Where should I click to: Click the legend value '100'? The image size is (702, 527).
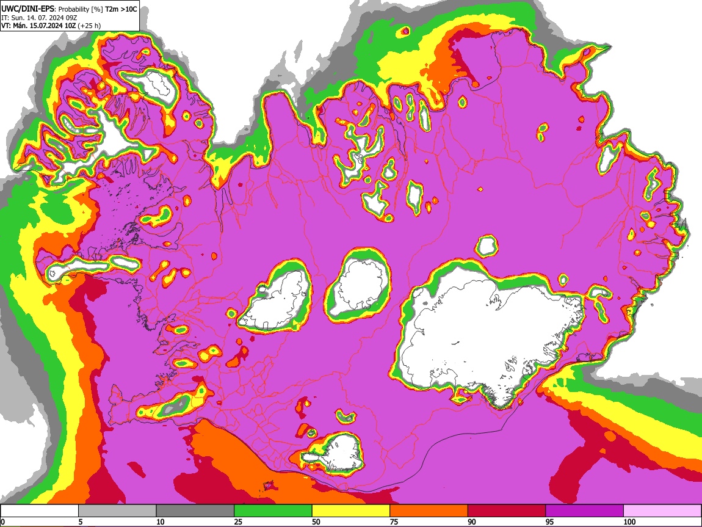coord(629,522)
